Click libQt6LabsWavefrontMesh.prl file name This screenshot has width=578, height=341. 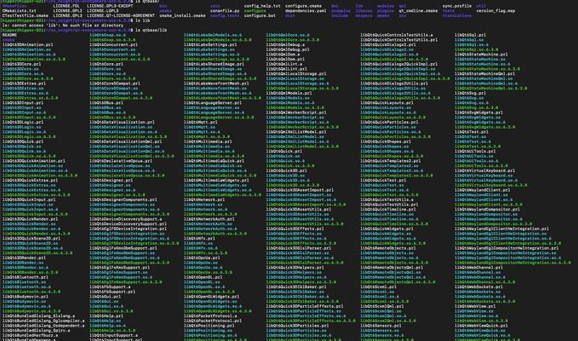point(216,84)
